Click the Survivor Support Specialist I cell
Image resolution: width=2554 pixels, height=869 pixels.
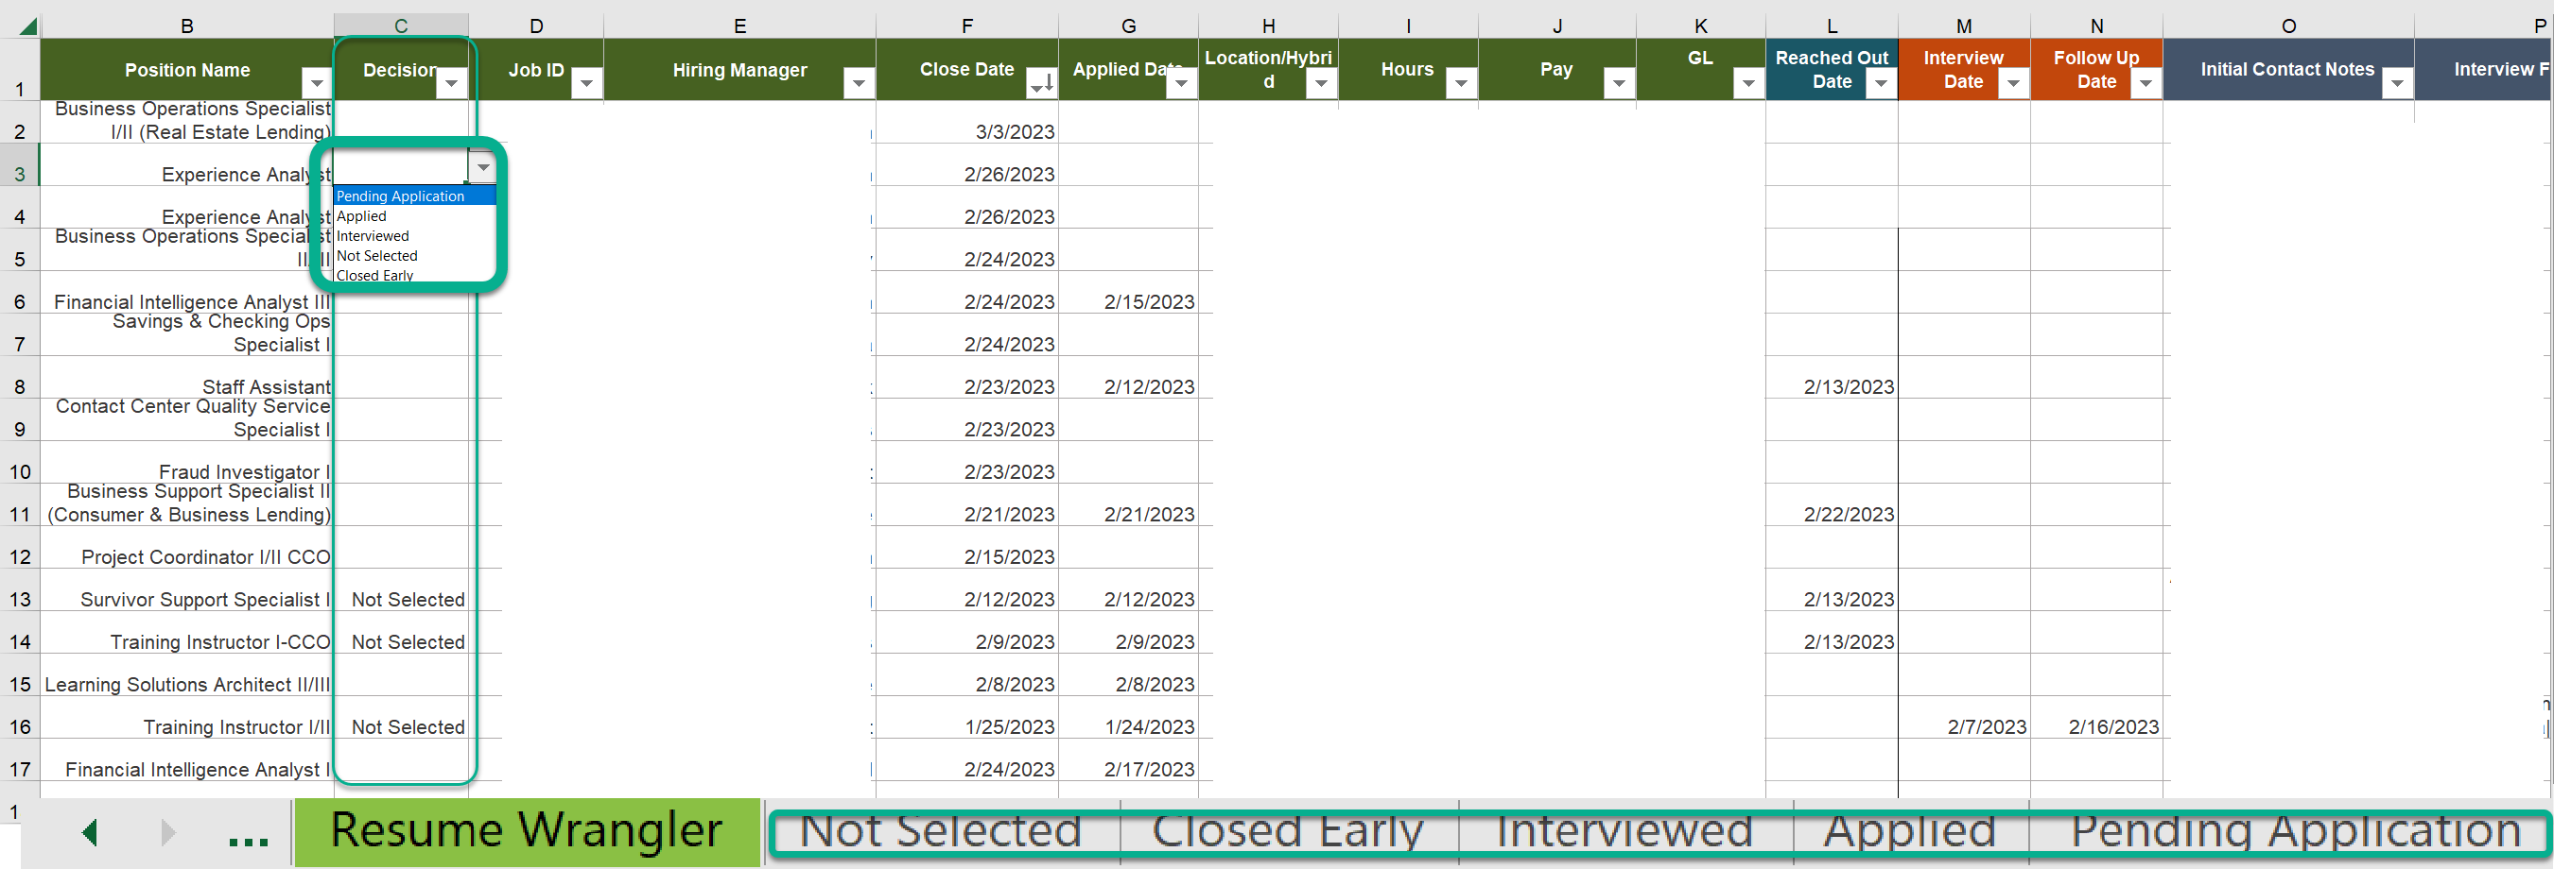point(186,590)
